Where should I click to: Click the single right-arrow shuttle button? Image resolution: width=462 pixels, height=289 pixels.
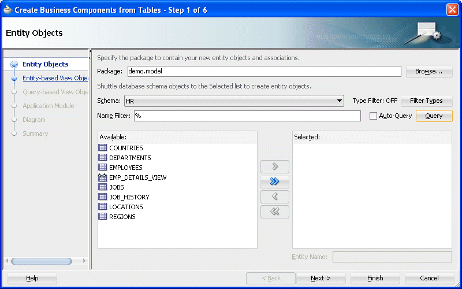tap(275, 166)
